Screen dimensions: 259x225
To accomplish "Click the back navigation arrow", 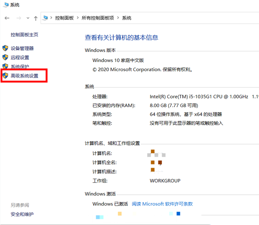I will click(7, 18).
